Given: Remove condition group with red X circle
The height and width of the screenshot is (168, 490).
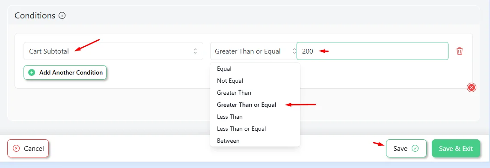Looking at the screenshot, I should 471,87.
